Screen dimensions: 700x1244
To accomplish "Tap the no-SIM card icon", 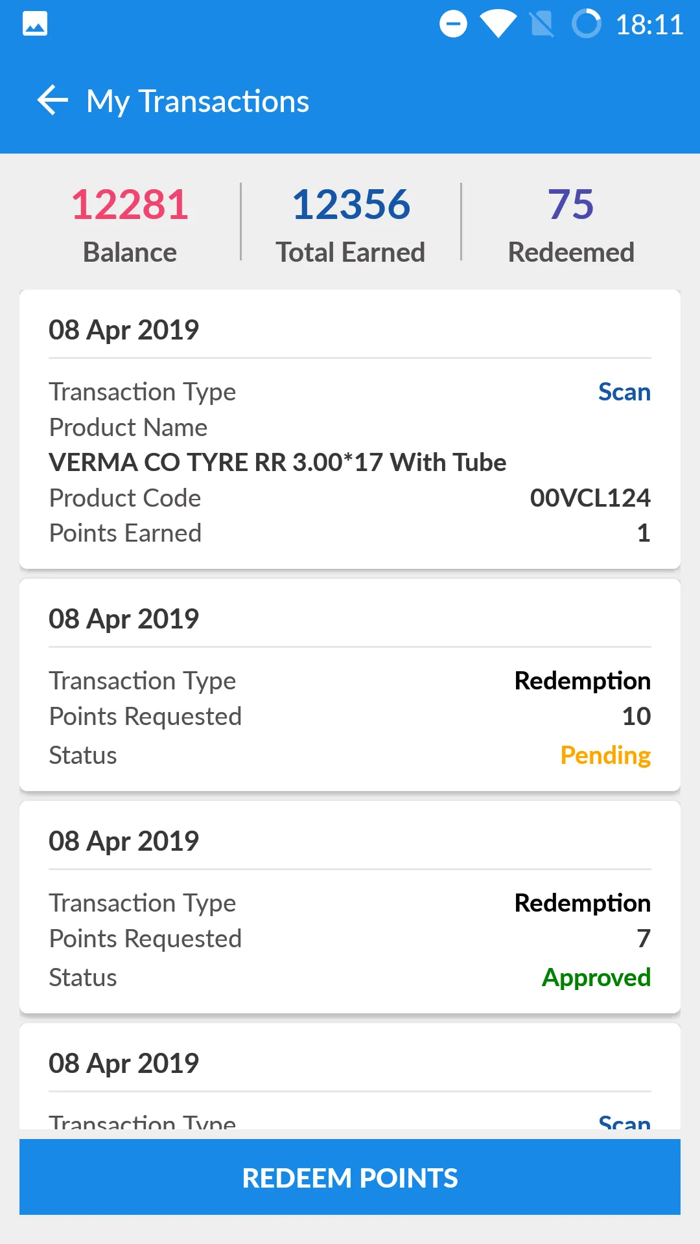I will [542, 25].
